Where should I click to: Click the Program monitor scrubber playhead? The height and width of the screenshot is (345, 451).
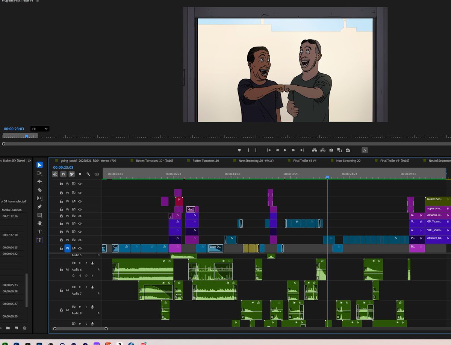pos(26,136)
